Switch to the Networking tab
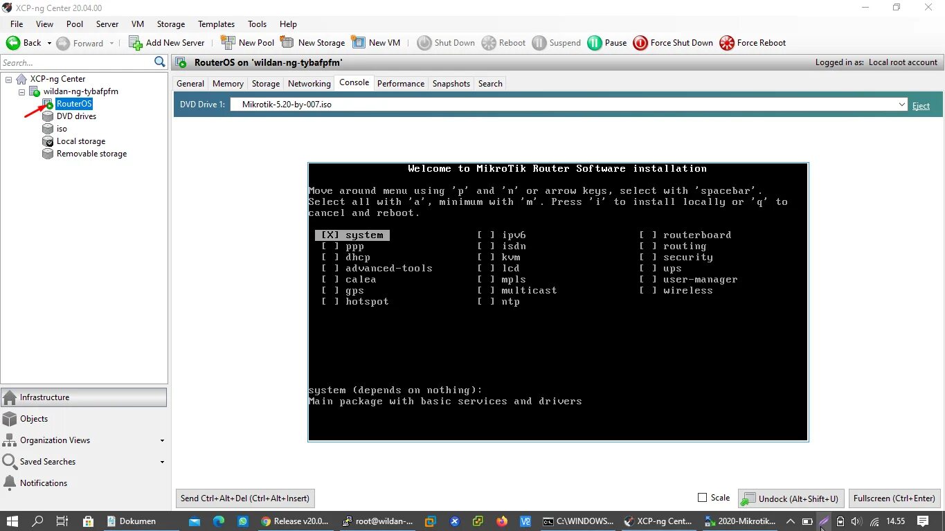945x531 pixels. pos(309,84)
